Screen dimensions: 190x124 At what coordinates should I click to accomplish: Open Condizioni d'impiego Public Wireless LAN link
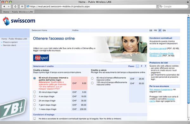point(161,55)
